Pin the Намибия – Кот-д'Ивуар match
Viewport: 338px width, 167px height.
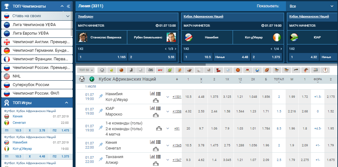point(101,96)
